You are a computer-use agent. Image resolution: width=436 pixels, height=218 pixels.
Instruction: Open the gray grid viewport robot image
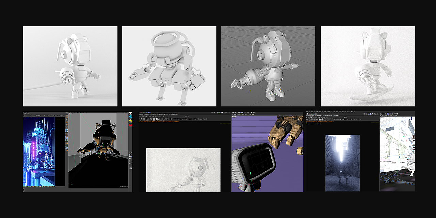pos(268,66)
